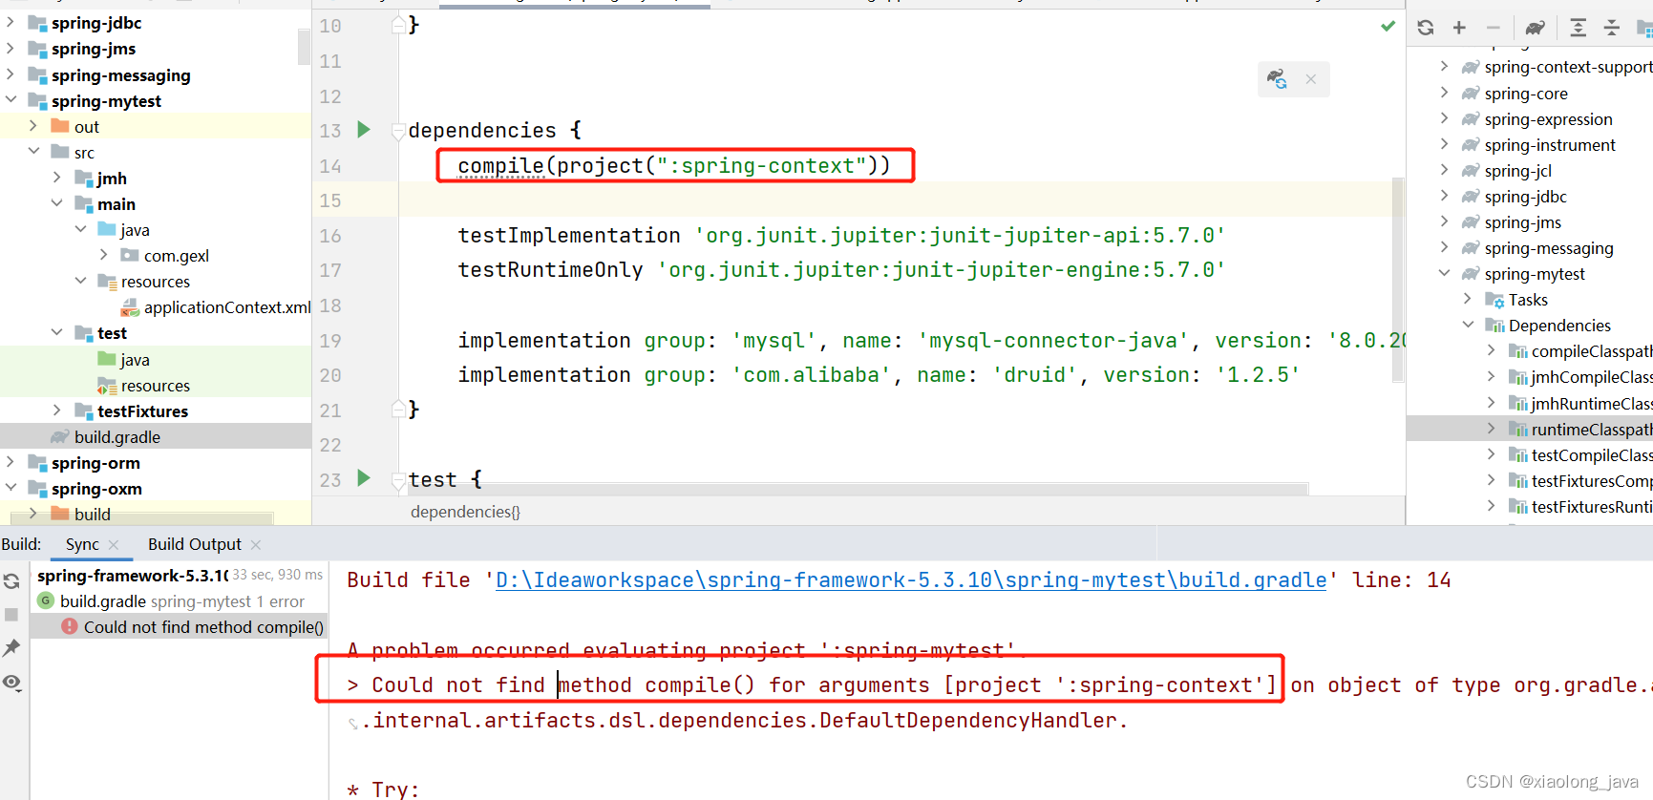Click the red error icon for compile()
The width and height of the screenshot is (1653, 800).
70,626
